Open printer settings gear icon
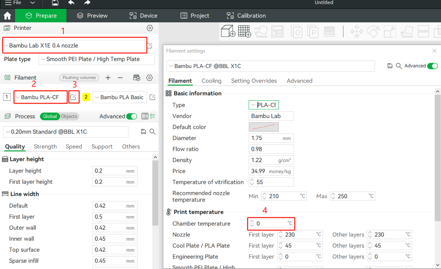Screen dimensions: 441x269 [150, 28]
